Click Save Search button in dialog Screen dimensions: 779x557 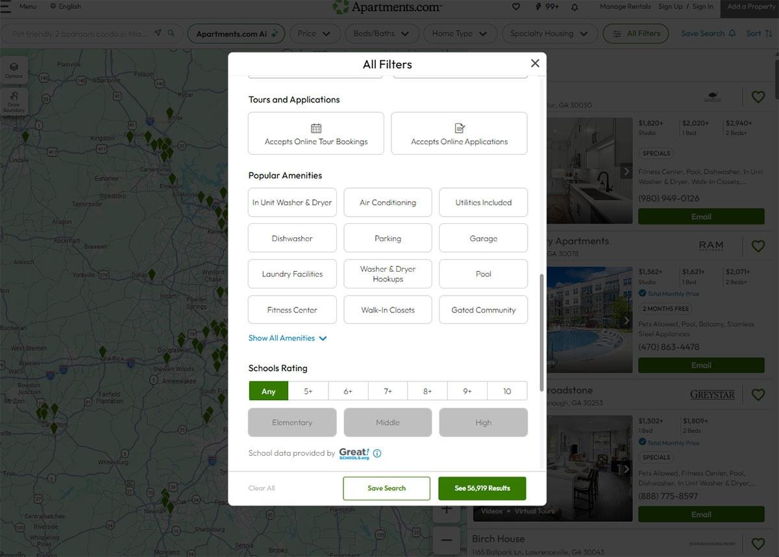click(x=386, y=488)
